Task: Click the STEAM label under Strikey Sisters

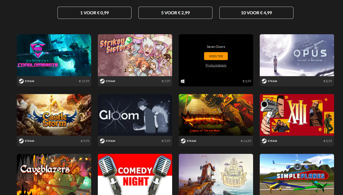Action: click(110, 81)
